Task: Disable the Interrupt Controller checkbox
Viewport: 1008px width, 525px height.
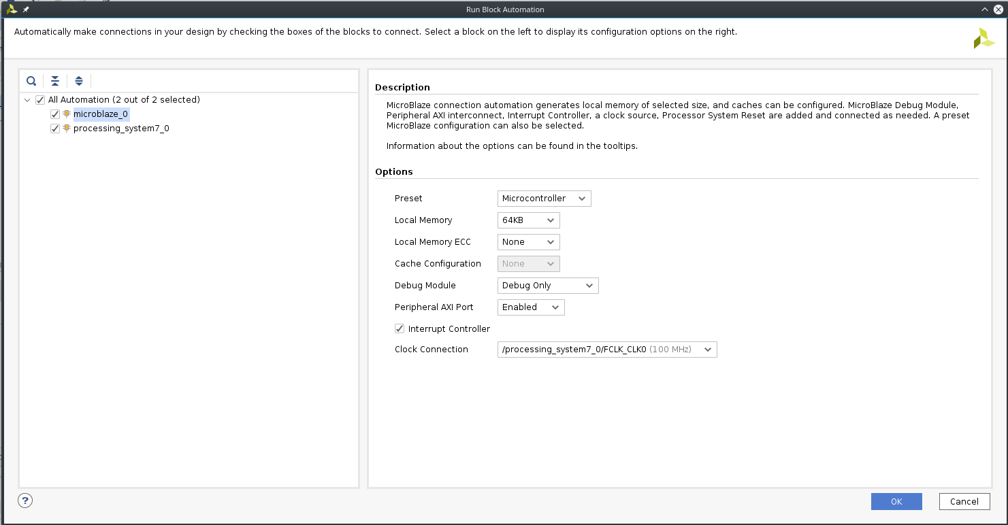Action: (400, 328)
